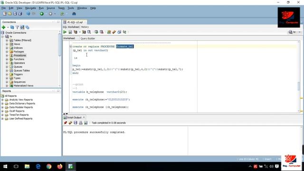Switch to the Query Builder tab
Viewport: 304px width, 171px height.
coord(87,38)
